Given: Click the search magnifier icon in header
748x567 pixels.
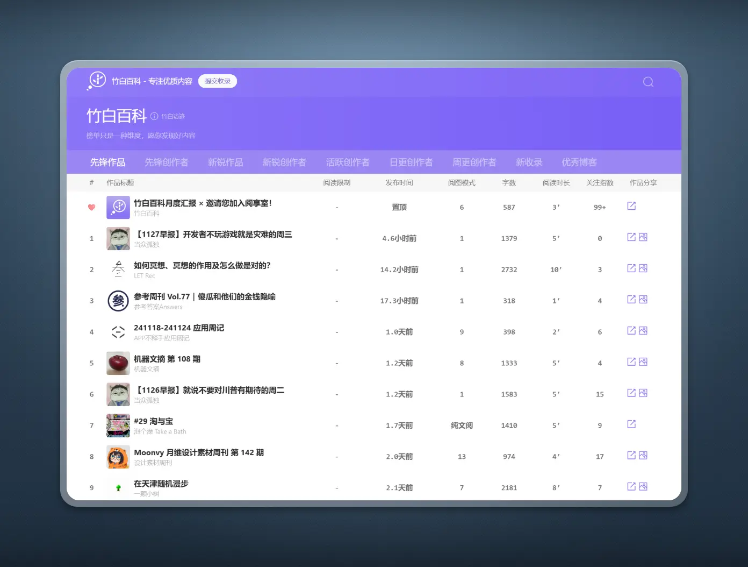Looking at the screenshot, I should (648, 82).
